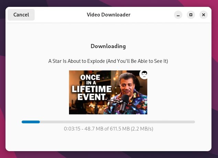Click the channel avatar on the thumbnail
Image resolution: width=218 pixels, height=158 pixels.
144,75
